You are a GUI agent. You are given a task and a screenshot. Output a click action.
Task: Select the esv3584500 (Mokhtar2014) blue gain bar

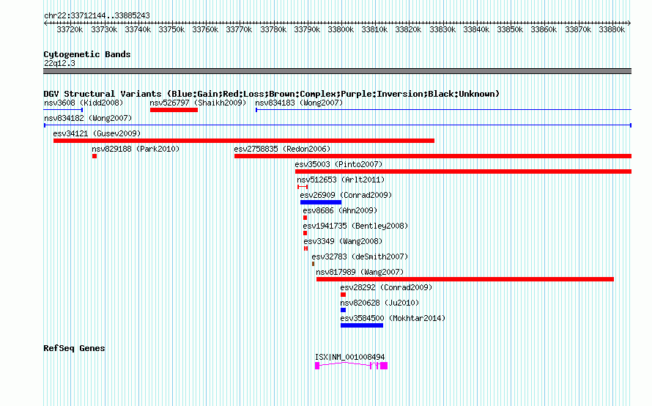[x=362, y=325]
